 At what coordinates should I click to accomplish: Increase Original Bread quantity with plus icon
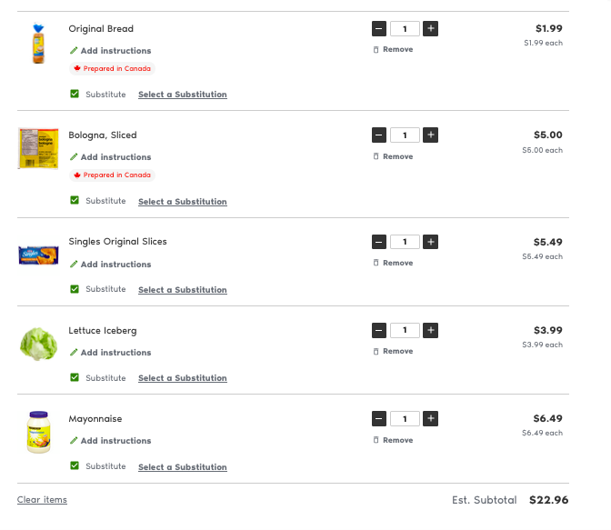click(x=430, y=28)
